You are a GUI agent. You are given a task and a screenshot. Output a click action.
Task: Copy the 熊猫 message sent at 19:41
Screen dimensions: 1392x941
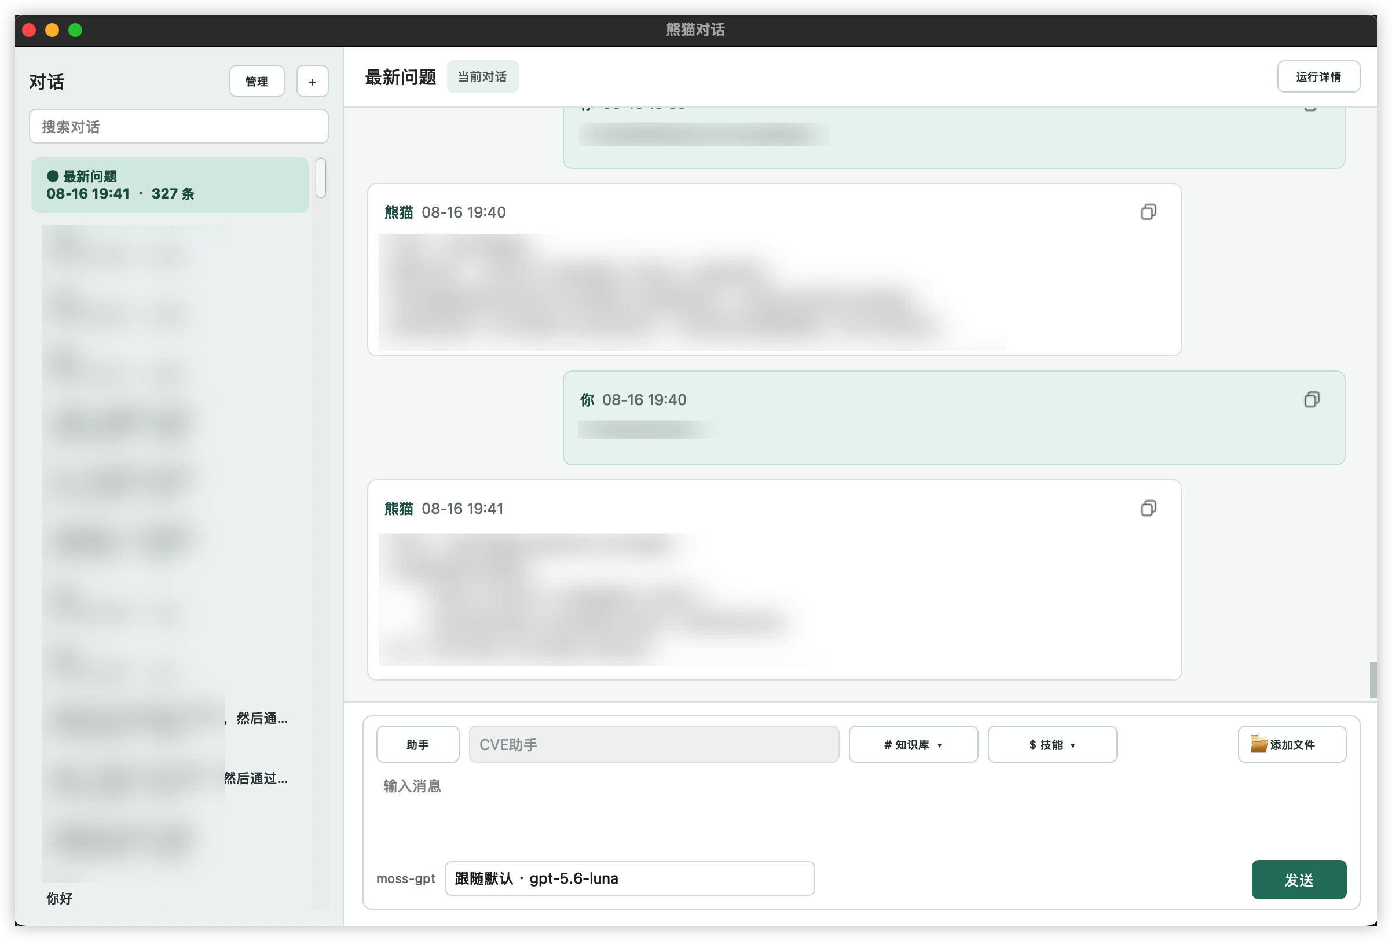point(1148,508)
